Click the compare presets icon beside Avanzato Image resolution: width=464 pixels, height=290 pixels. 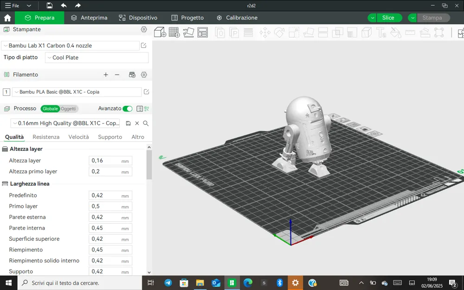click(147, 109)
